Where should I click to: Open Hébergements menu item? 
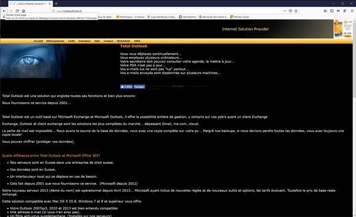(55, 41)
